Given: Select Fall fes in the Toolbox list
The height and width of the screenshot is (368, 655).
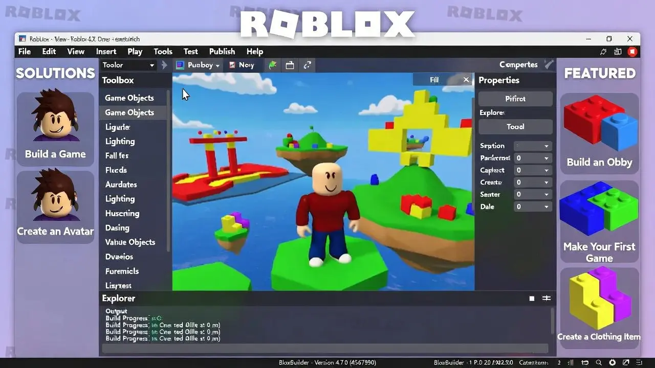Looking at the screenshot, I should (x=117, y=155).
